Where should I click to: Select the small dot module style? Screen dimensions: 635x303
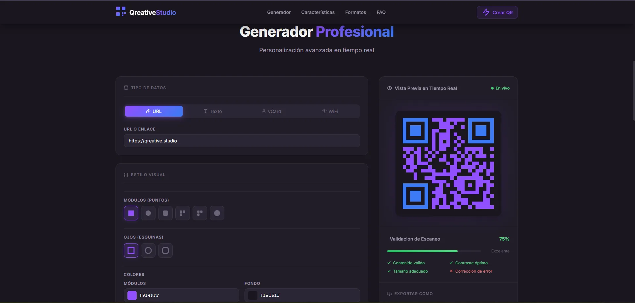[148, 213]
